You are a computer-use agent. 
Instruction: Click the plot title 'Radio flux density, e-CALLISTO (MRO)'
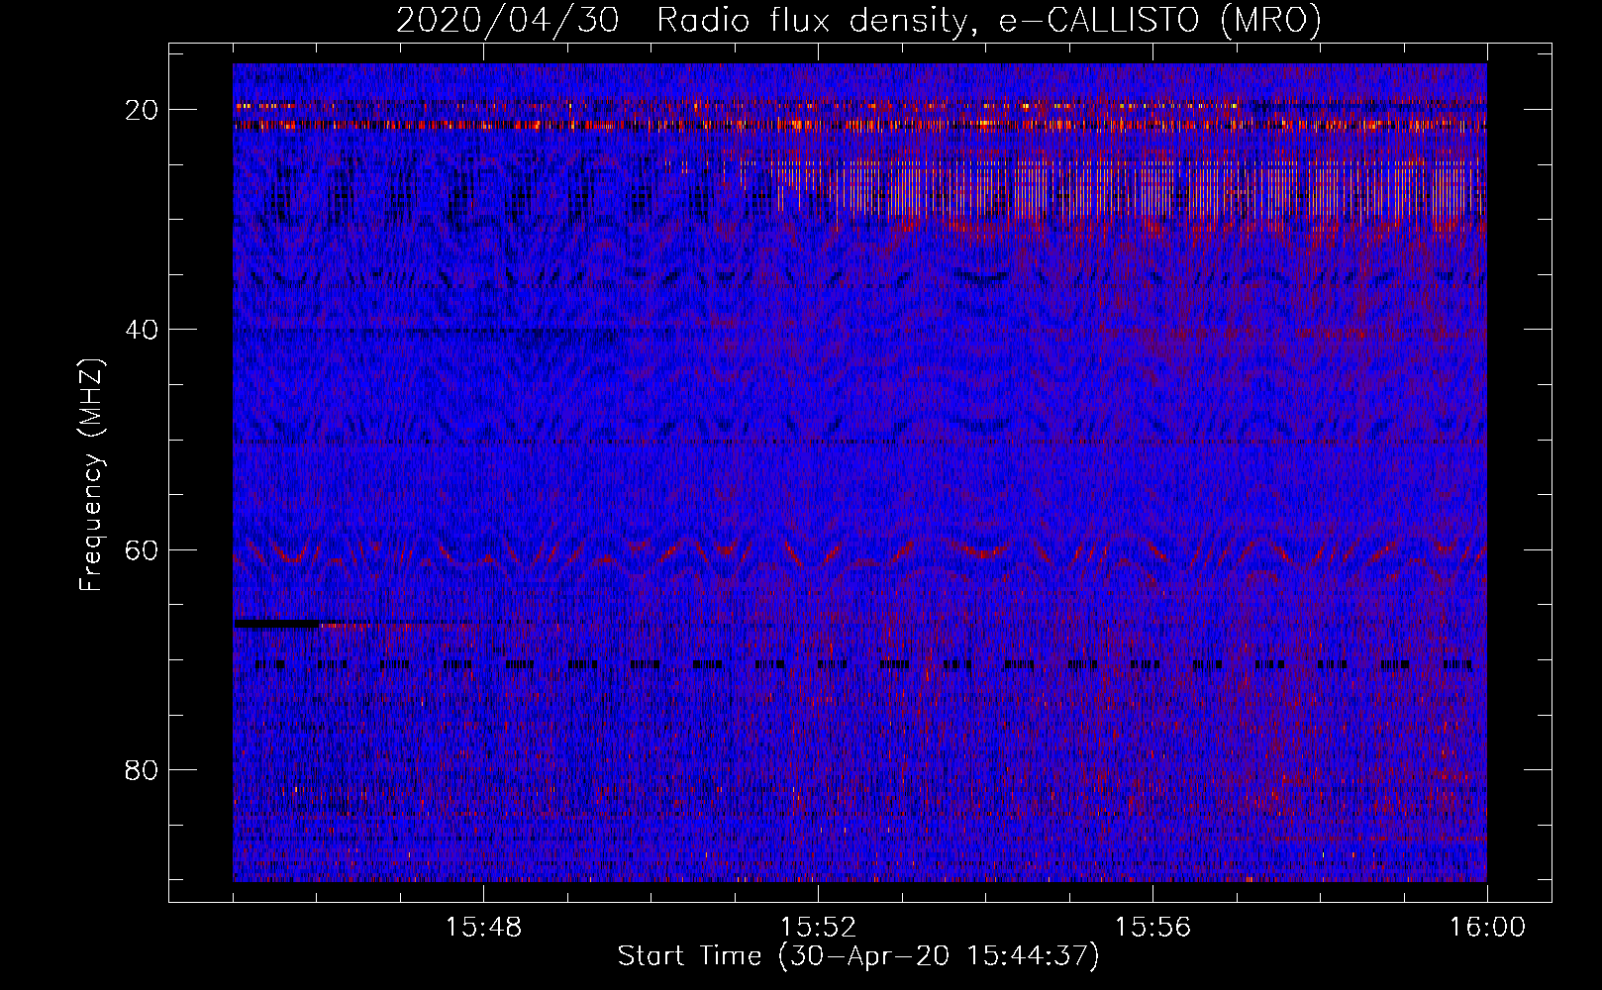(988, 20)
